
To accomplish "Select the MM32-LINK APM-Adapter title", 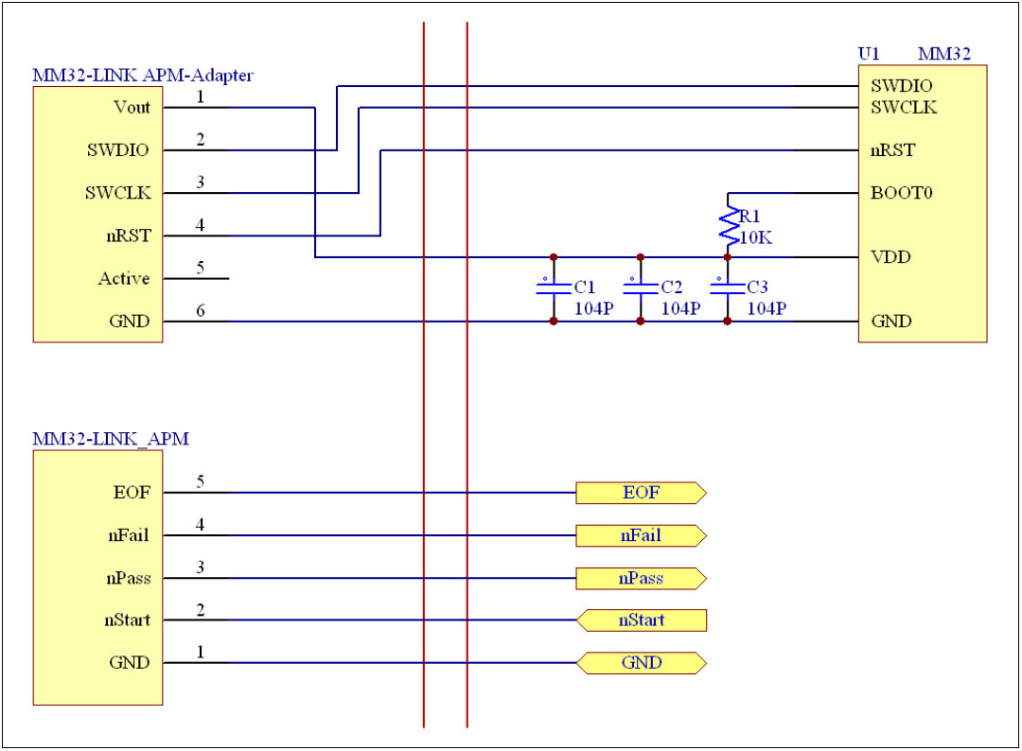I will pyautogui.click(x=143, y=75).
